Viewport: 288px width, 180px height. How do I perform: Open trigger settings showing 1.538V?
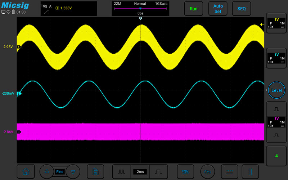69,9
